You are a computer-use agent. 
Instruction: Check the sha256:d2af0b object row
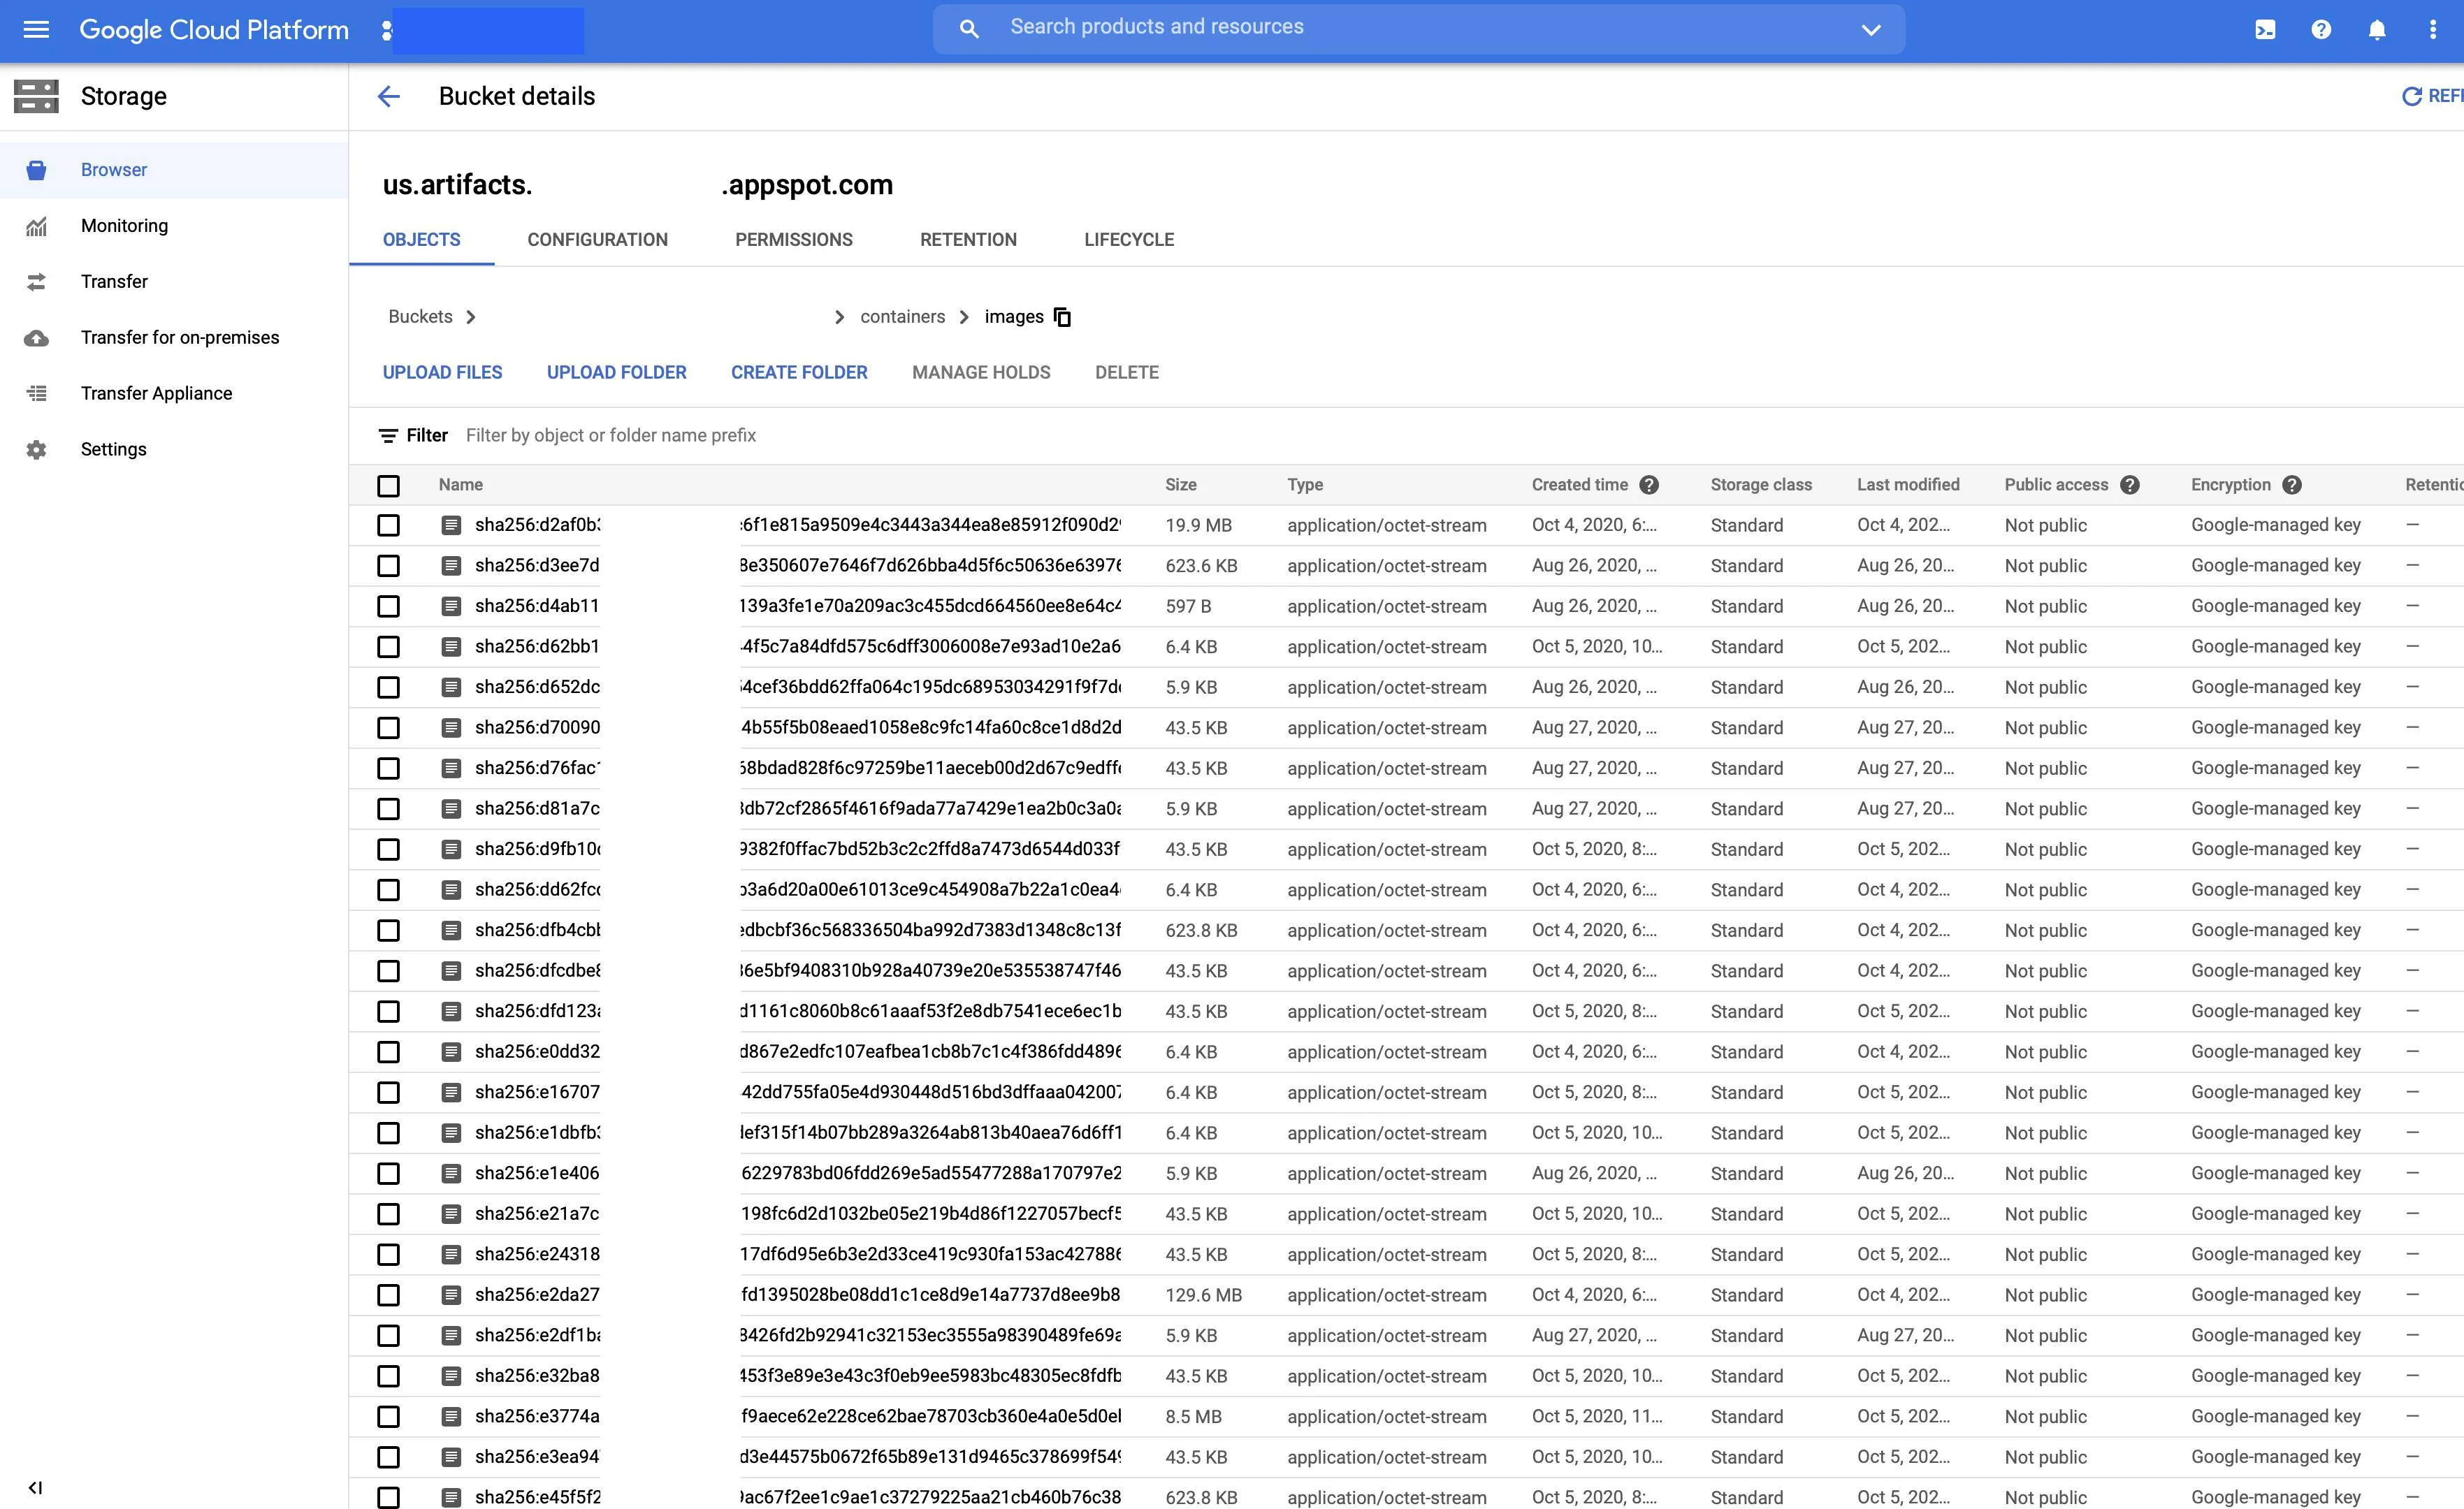point(388,525)
